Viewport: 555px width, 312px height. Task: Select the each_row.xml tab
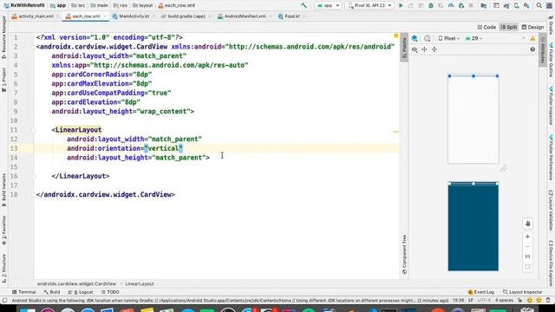[86, 16]
